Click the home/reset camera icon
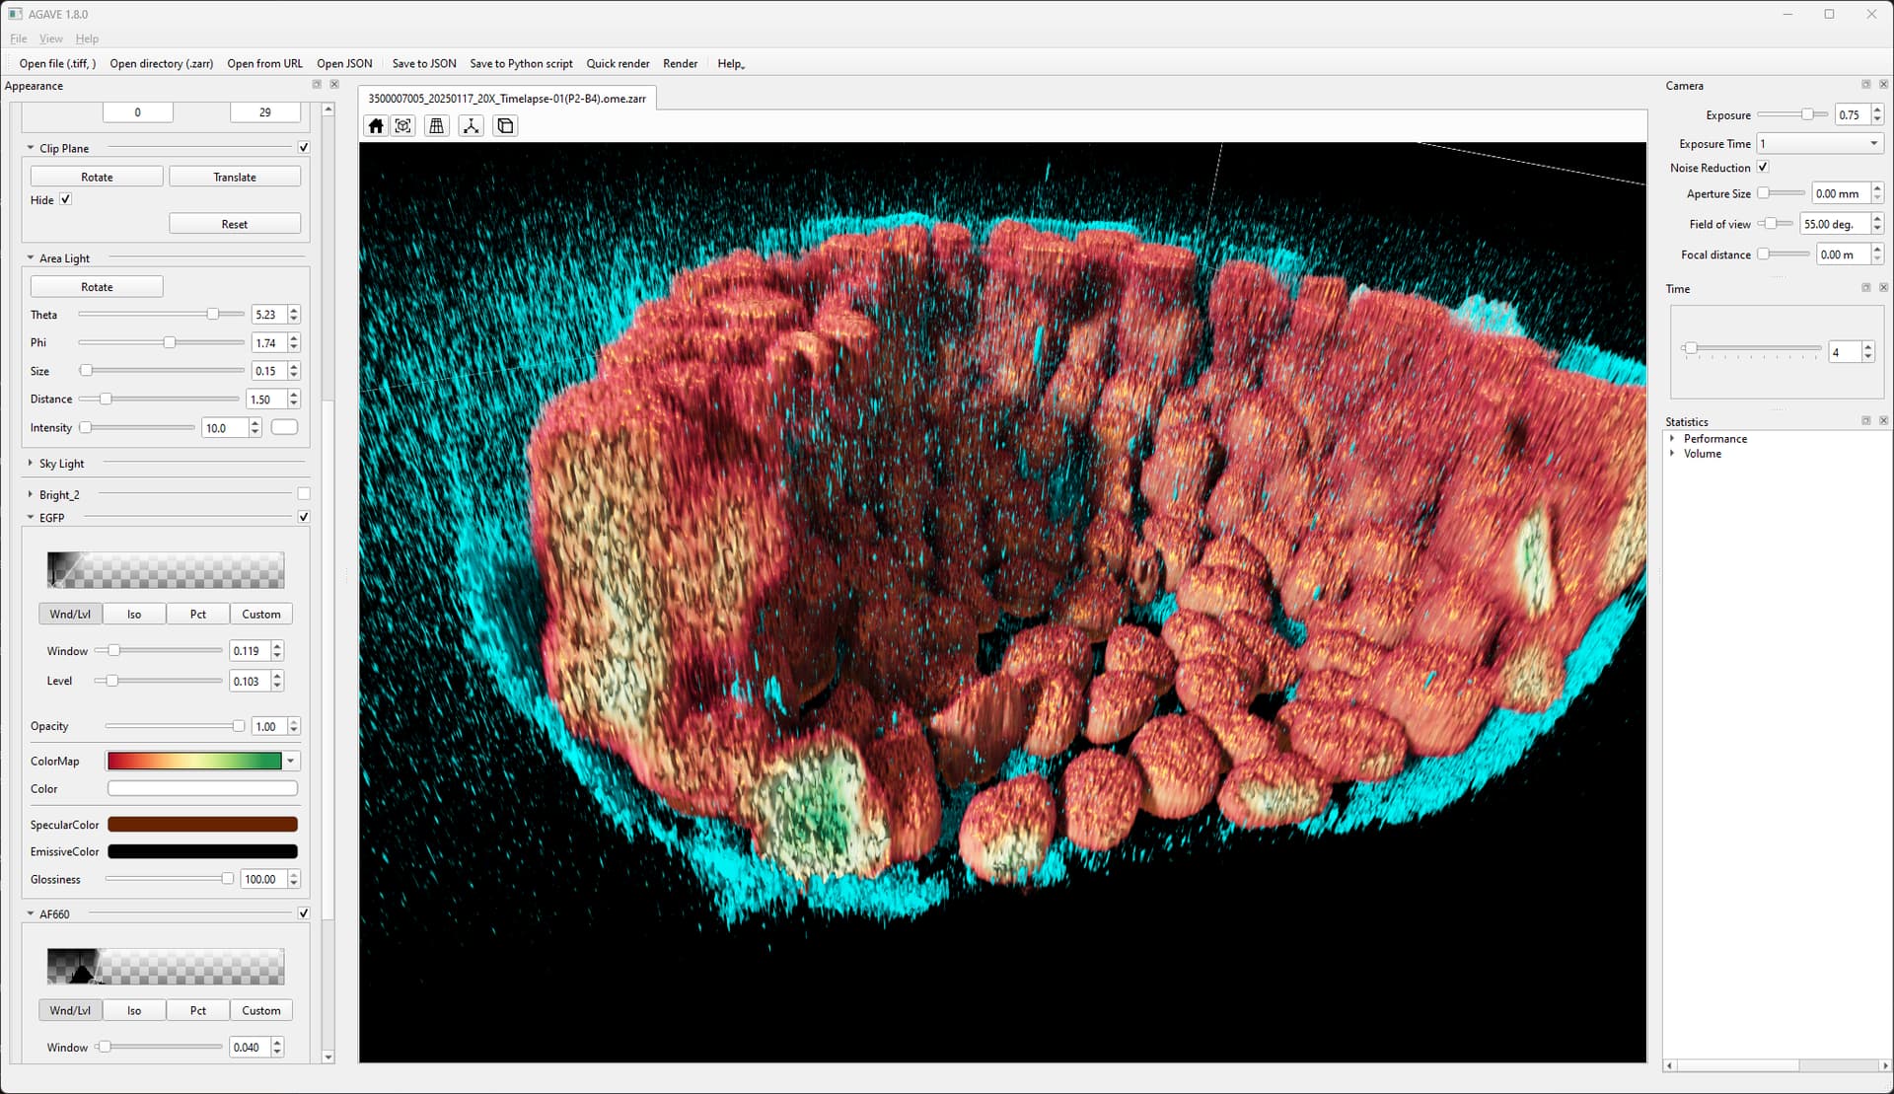1894x1094 pixels. (x=375, y=125)
